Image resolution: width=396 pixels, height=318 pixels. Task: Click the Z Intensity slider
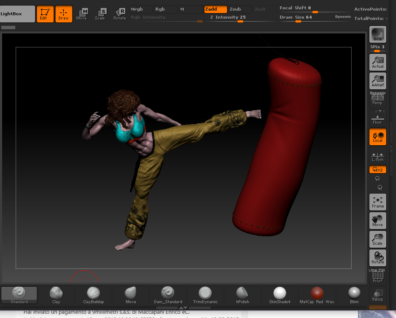click(240, 18)
